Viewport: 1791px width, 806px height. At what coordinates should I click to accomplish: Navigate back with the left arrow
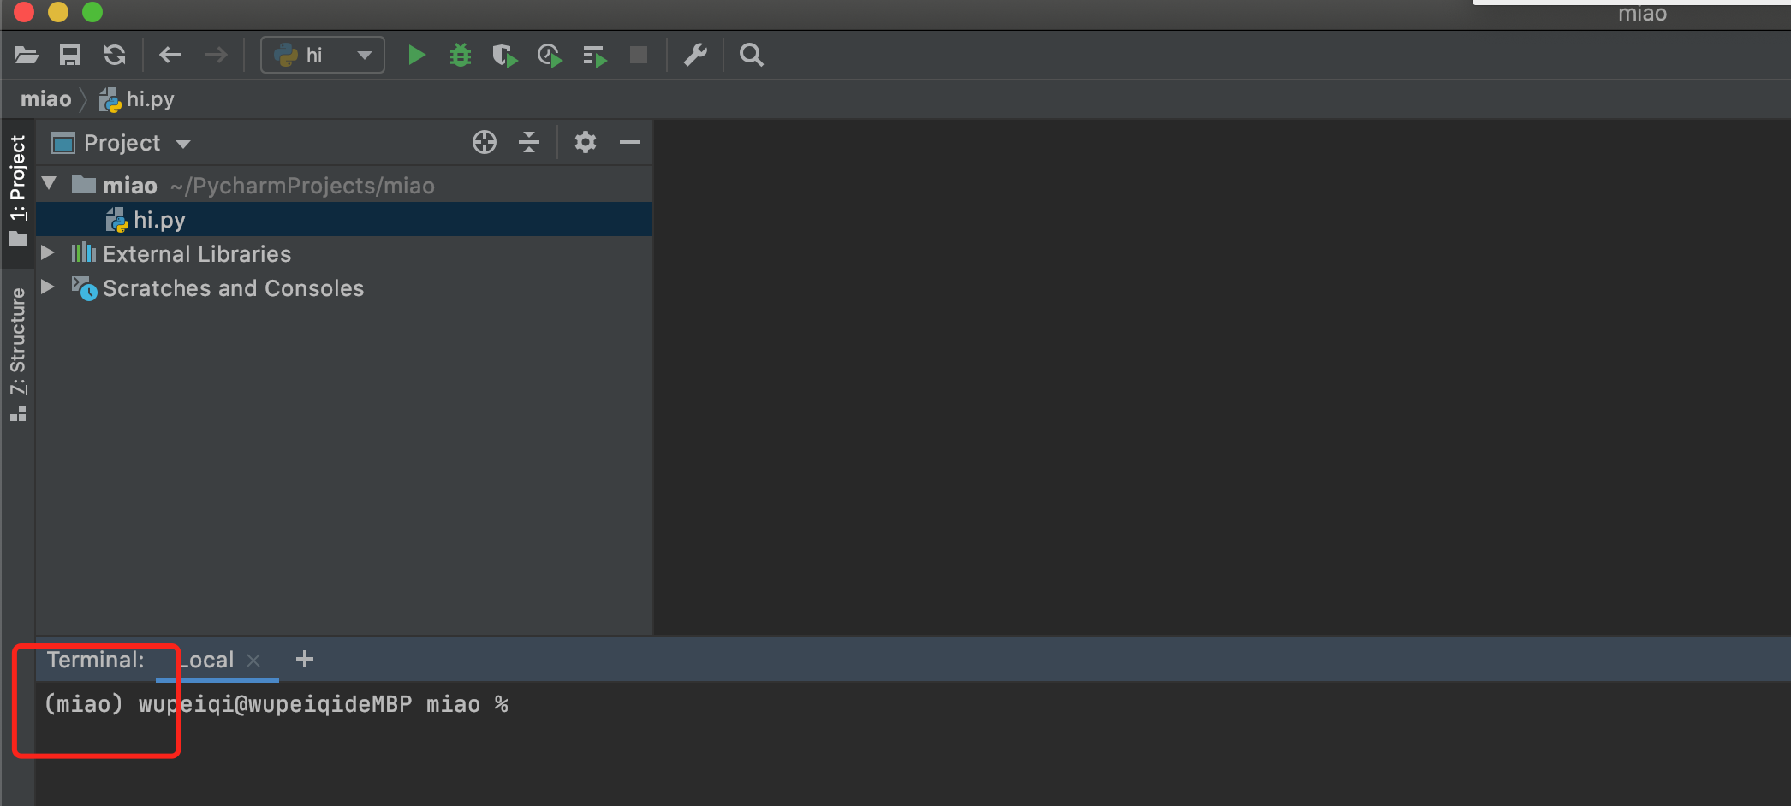coord(170,56)
